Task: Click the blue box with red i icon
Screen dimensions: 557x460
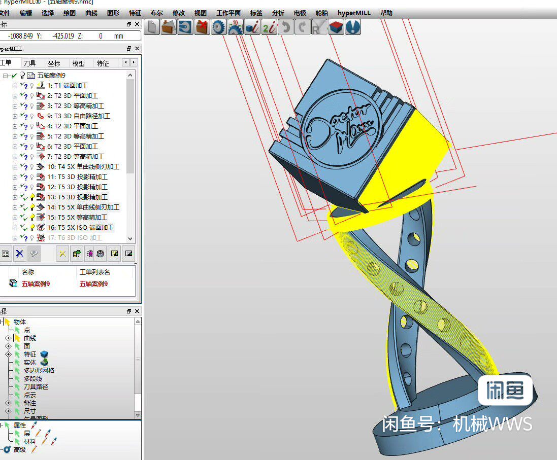Action: click(x=252, y=27)
